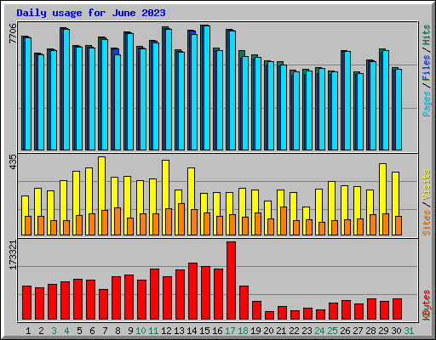Screen dimensions: 436x340
Task: Click day 7 on the x-axis
Action: pos(105,331)
